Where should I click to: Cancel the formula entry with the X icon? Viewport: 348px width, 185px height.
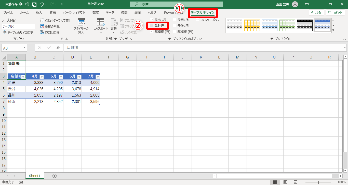(x=40, y=48)
